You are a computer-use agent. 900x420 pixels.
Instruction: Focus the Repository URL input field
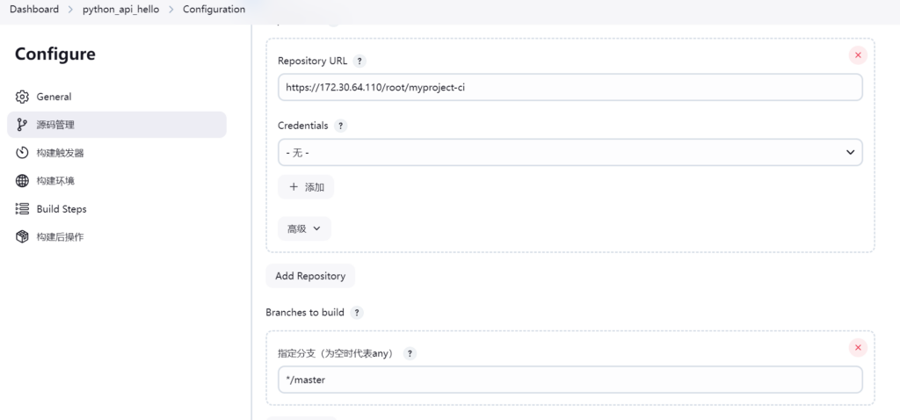[570, 88]
